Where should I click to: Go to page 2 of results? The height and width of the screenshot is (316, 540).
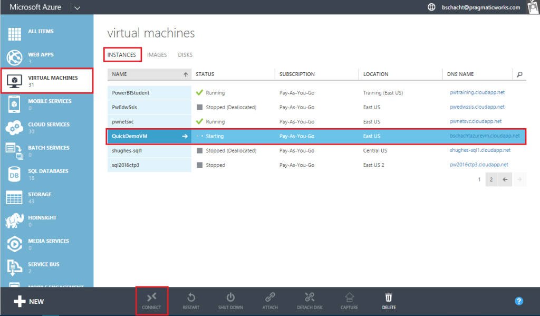pos(491,179)
